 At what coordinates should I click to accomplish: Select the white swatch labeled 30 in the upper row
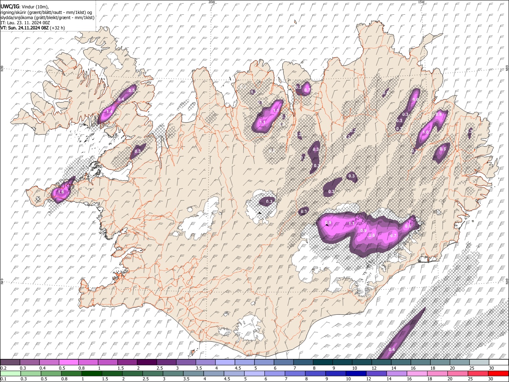coord(499,363)
